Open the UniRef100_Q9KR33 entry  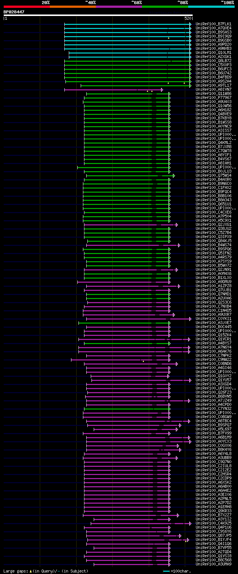pos(213,511)
